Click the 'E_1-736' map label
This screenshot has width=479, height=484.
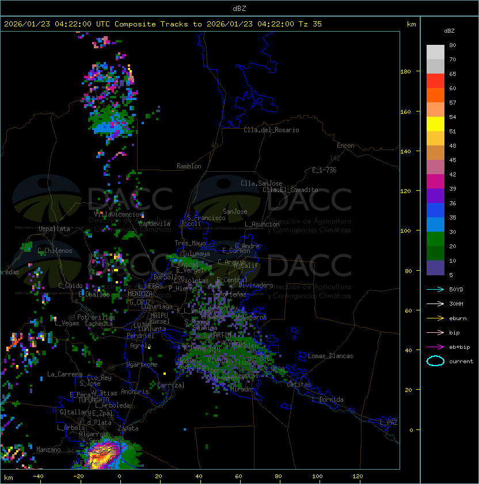(324, 170)
